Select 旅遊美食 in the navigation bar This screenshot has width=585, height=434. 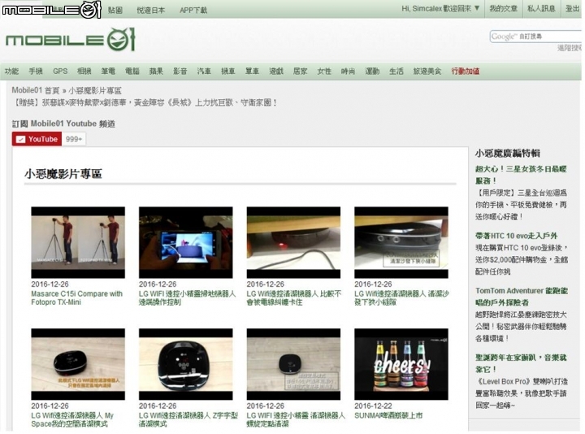pyautogui.click(x=427, y=71)
